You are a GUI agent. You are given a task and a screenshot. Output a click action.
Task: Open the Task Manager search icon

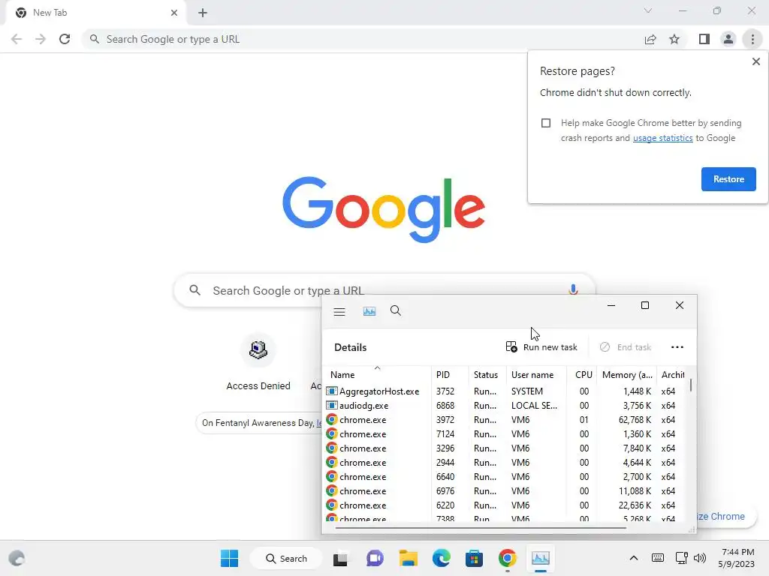396,310
